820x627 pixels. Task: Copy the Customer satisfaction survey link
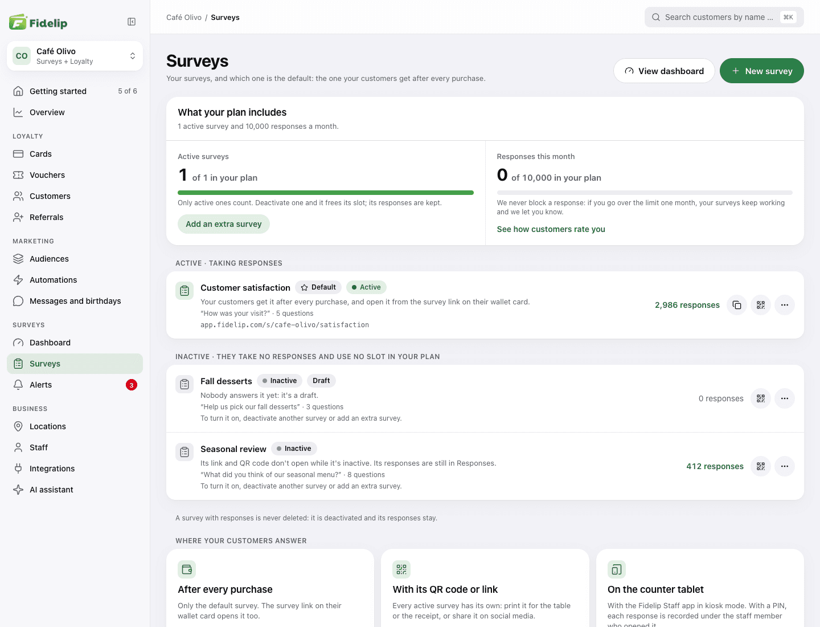click(737, 305)
